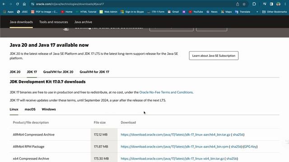The height and width of the screenshot is (162, 289).
Task: Open the ITR-1 Form bookmark
Action: 156,12
